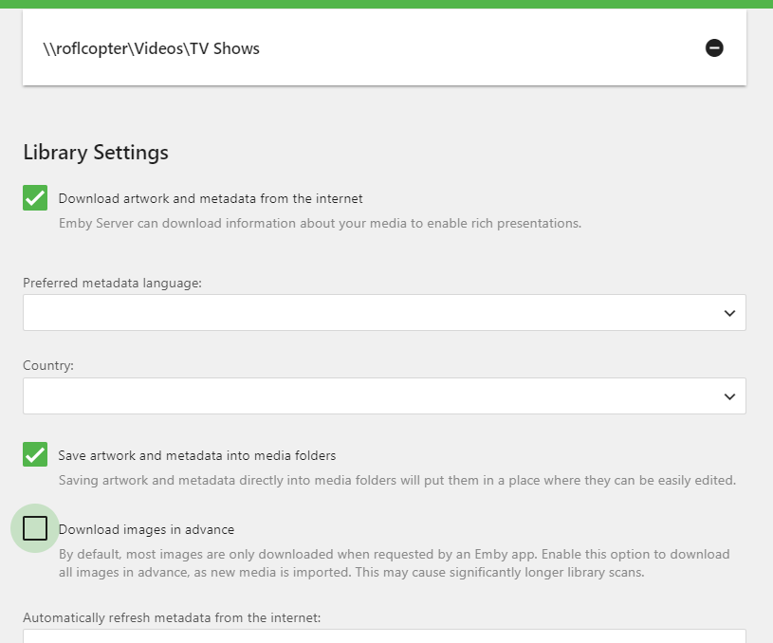773x643 pixels.
Task: Click the 'Download artwork and metadata' label text
Action: point(211,198)
